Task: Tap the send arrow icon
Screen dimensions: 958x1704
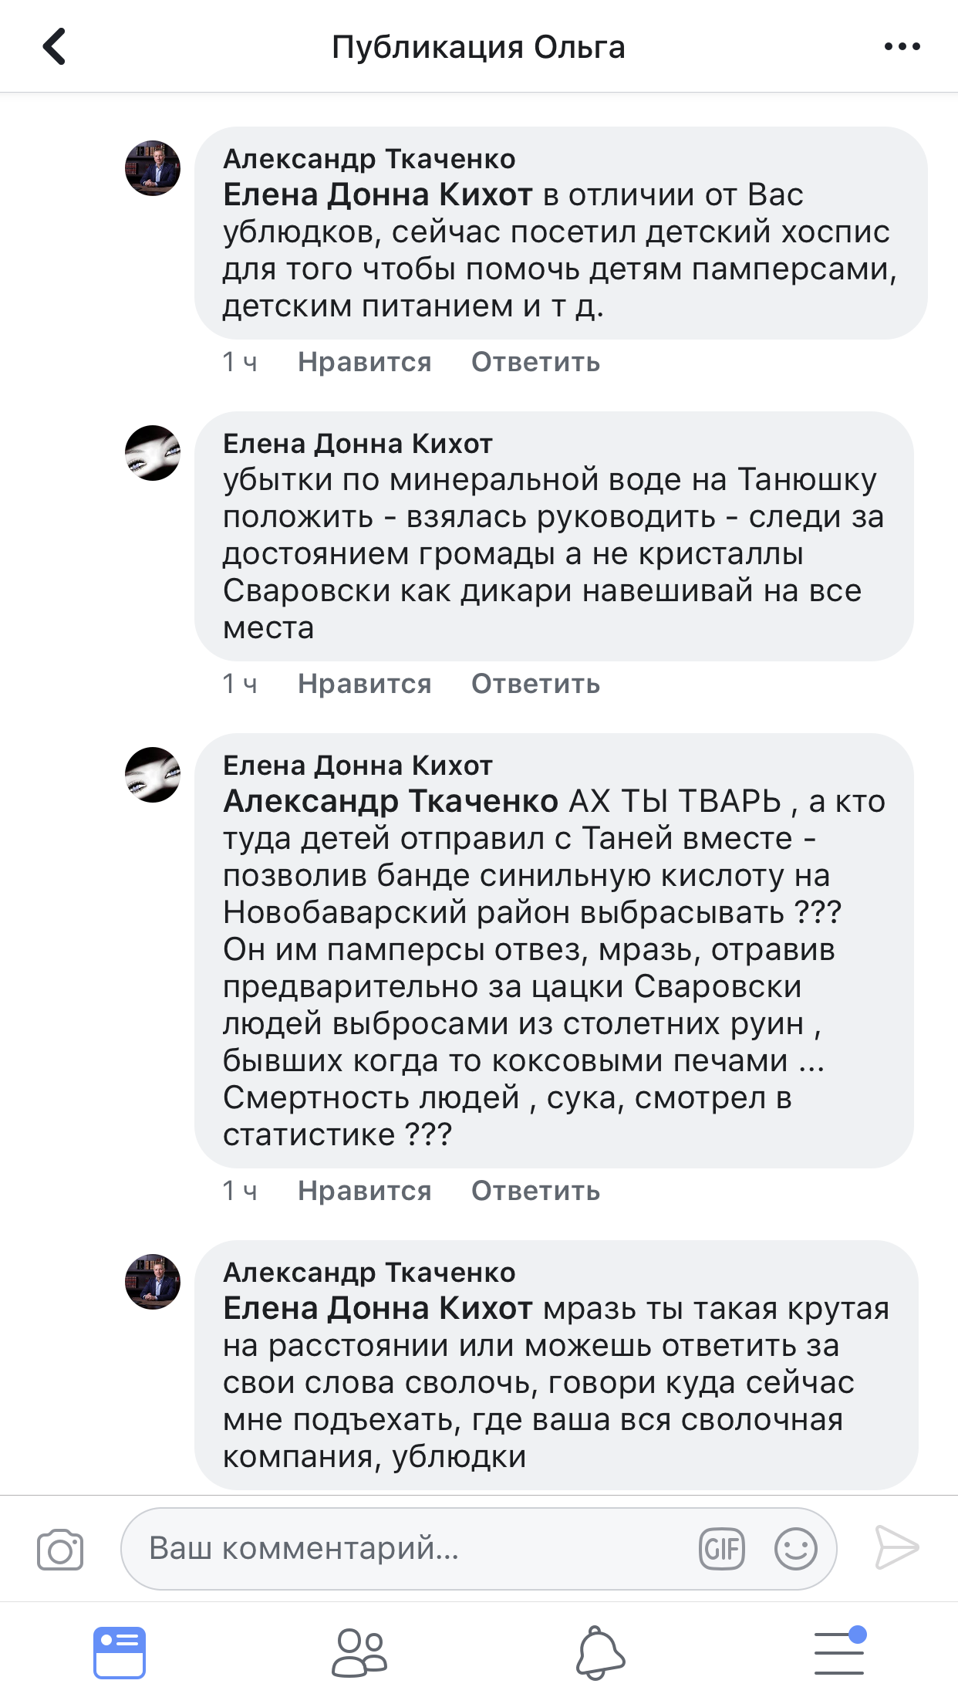Action: [896, 1547]
